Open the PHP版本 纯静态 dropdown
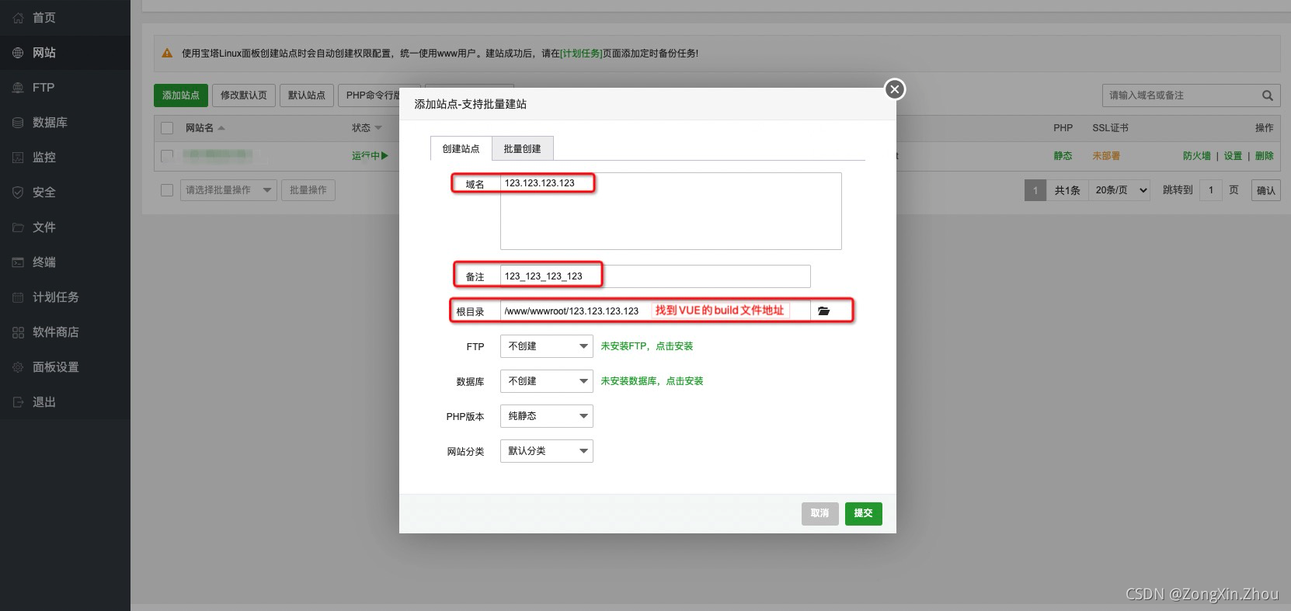The image size is (1291, 611). (547, 416)
